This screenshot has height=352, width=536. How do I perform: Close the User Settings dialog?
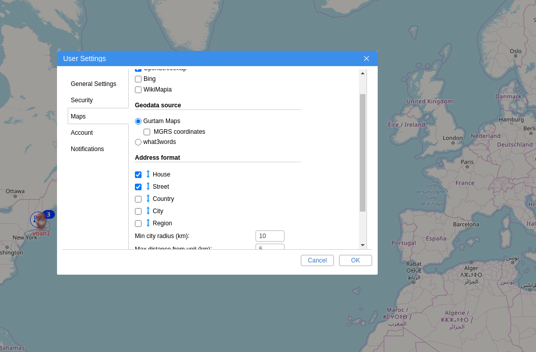pyautogui.click(x=366, y=58)
